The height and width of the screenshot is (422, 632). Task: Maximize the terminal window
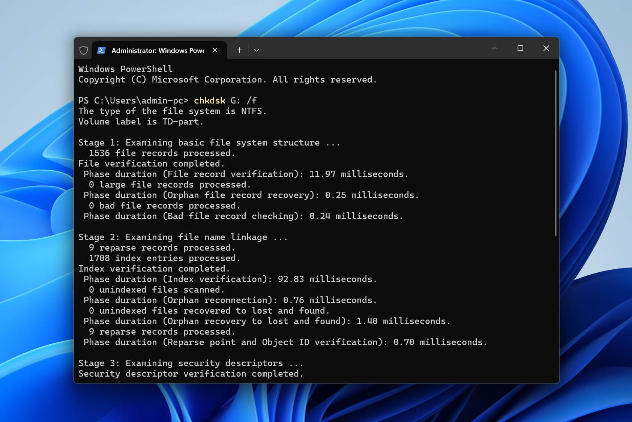(x=520, y=48)
